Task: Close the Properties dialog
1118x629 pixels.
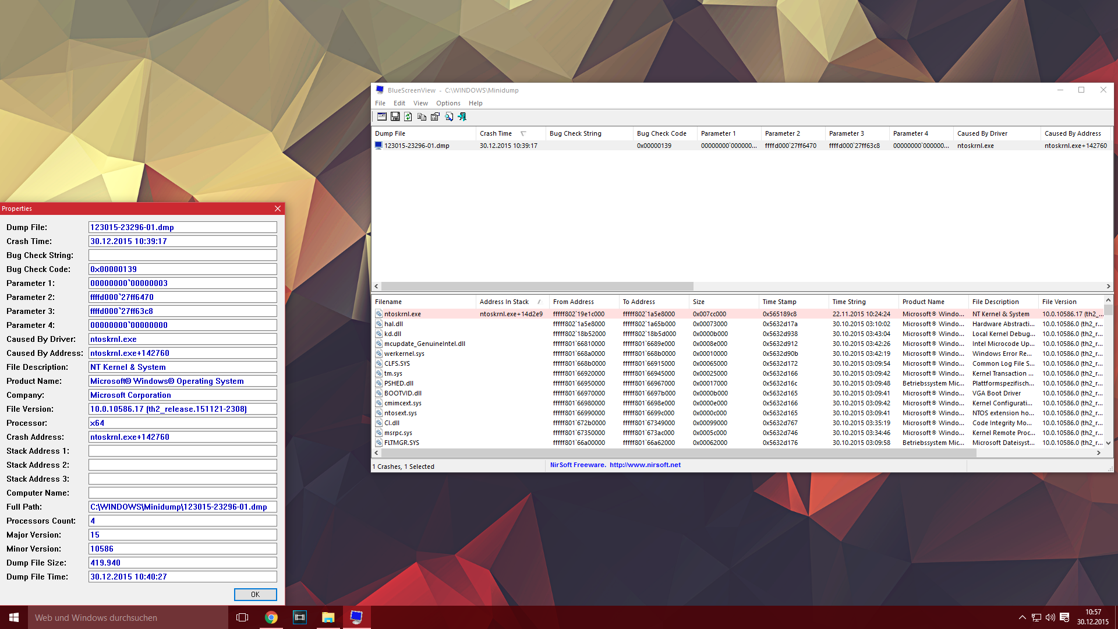Action: click(278, 209)
